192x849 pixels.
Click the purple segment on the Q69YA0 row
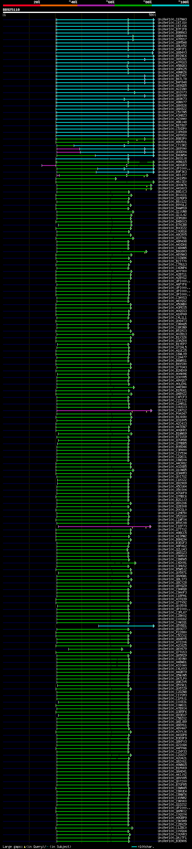(x=68, y=149)
